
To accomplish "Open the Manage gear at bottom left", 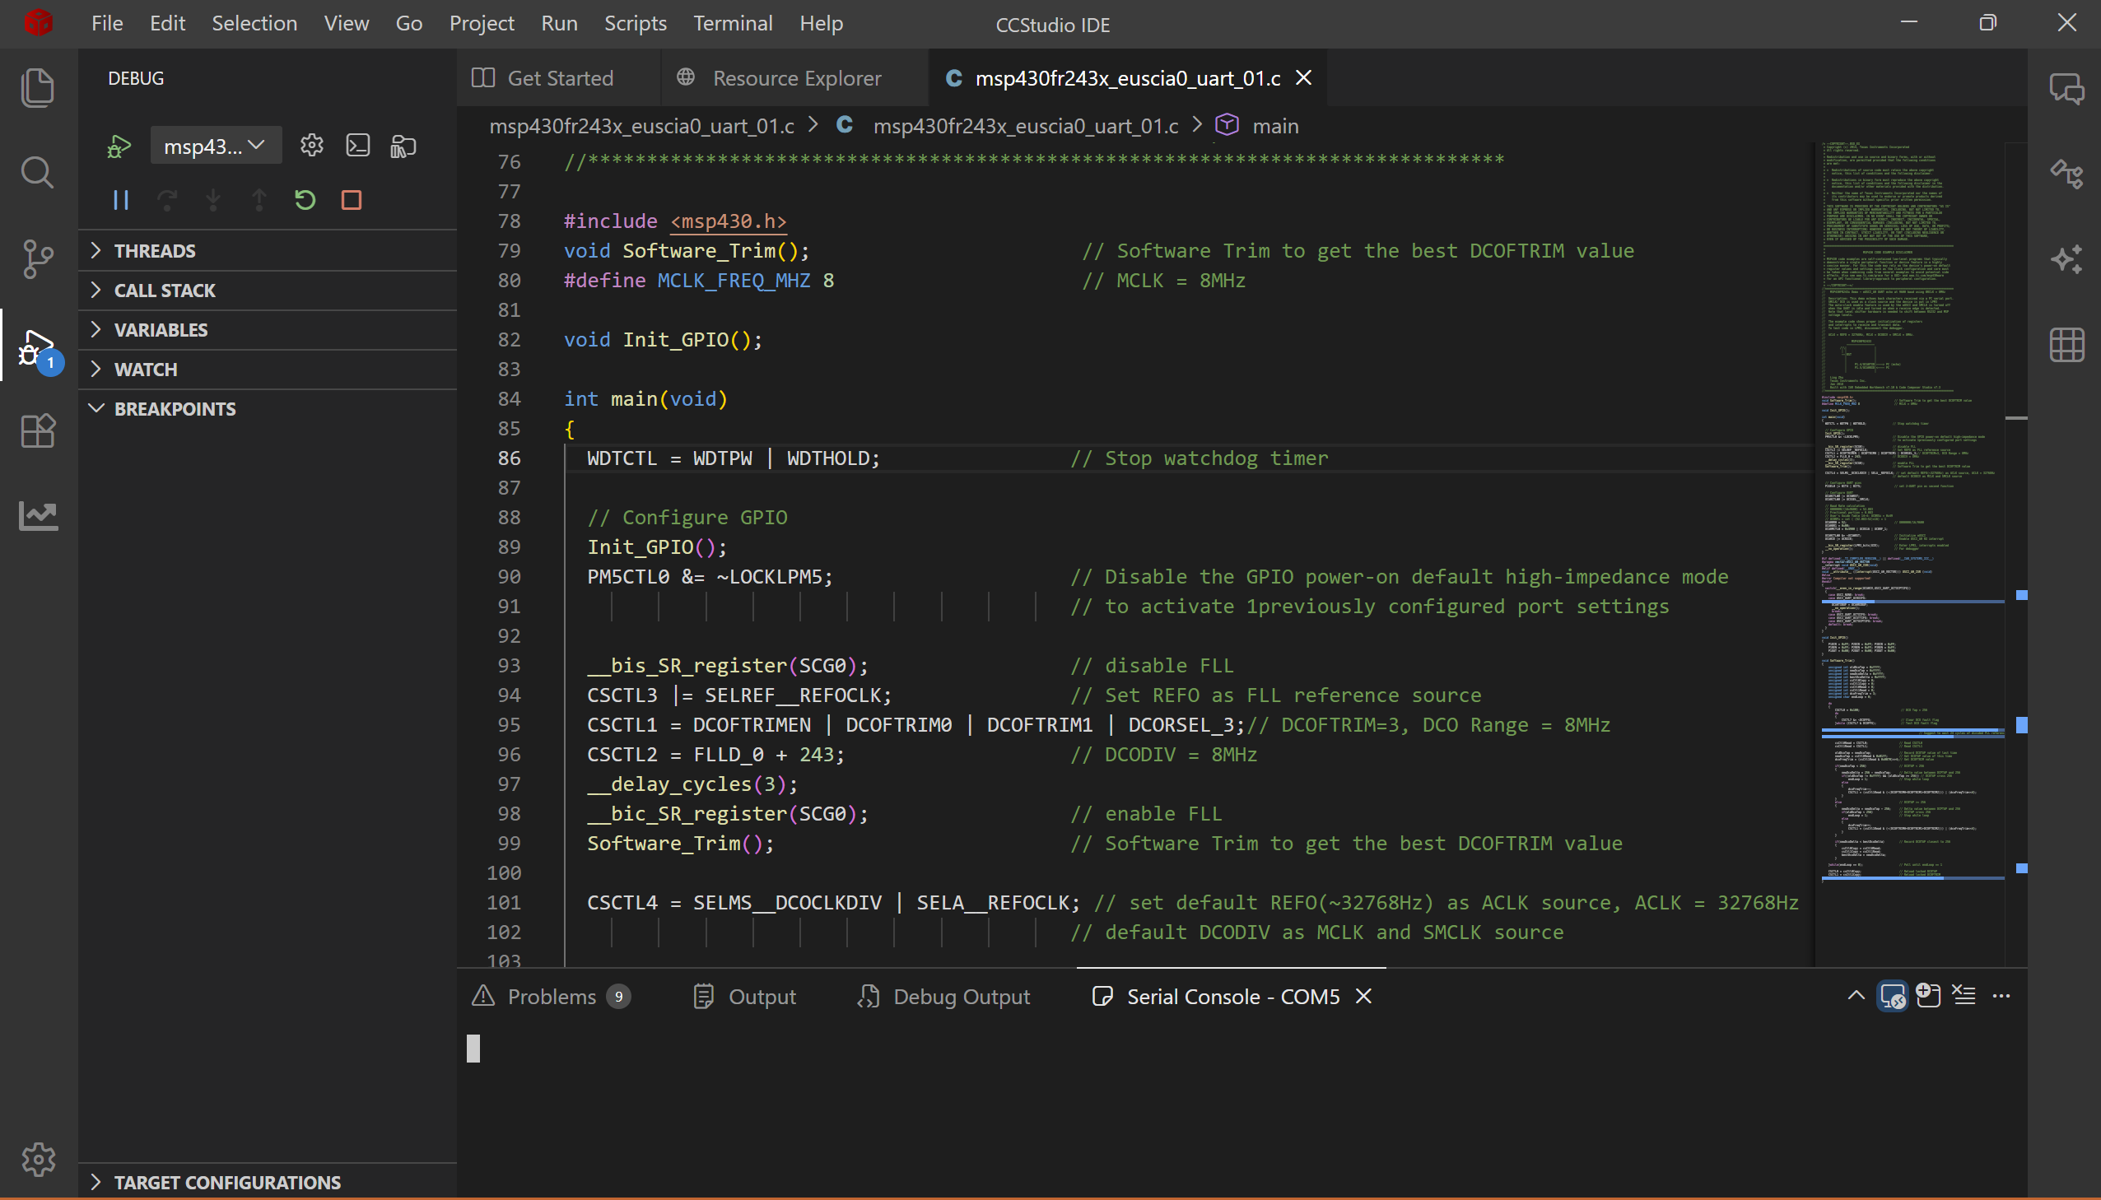I will click(38, 1160).
